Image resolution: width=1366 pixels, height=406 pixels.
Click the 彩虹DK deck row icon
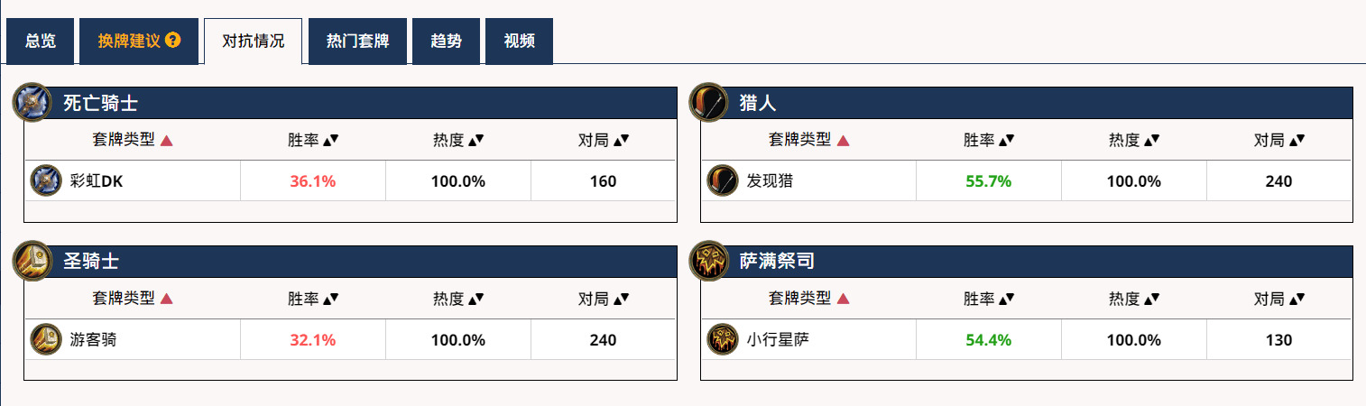45,180
